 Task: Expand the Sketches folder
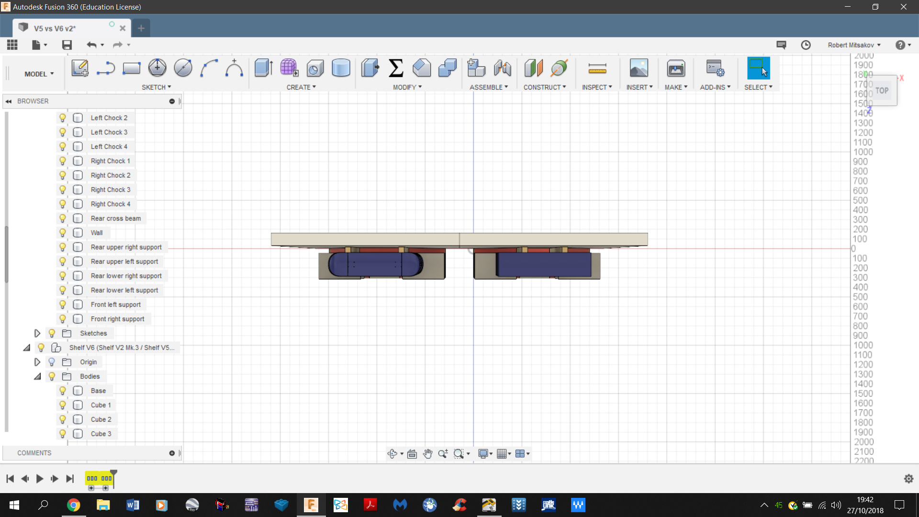pyautogui.click(x=37, y=333)
